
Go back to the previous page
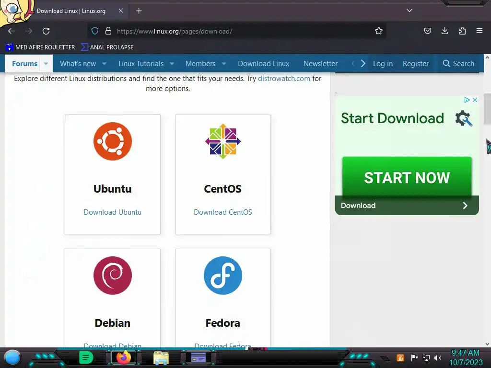click(12, 31)
